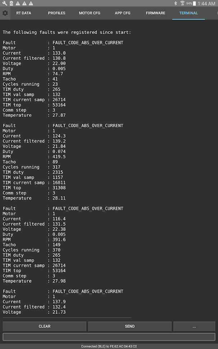Switch to the RT DATA tab
Screen dimensions: 218x349
click(x=23, y=13)
